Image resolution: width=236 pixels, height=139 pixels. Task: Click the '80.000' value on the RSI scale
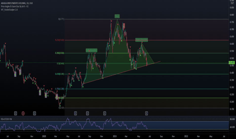pos(232,119)
